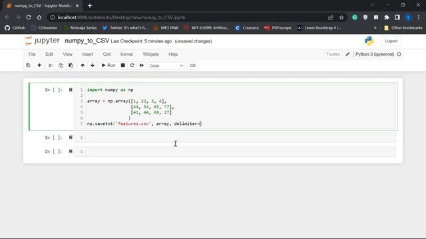Click the Logout button
The height and width of the screenshot is (239, 426).
(391, 41)
